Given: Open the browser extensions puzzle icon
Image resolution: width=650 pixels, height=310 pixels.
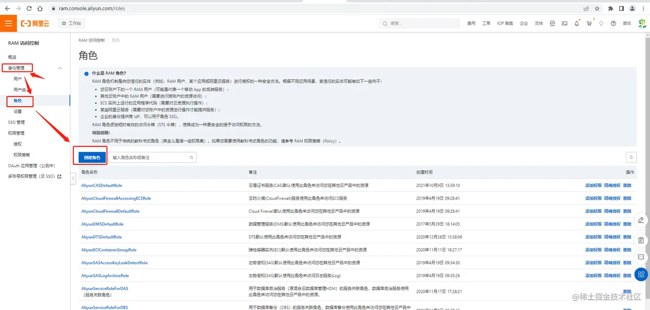Looking at the screenshot, I should tap(610, 8).
